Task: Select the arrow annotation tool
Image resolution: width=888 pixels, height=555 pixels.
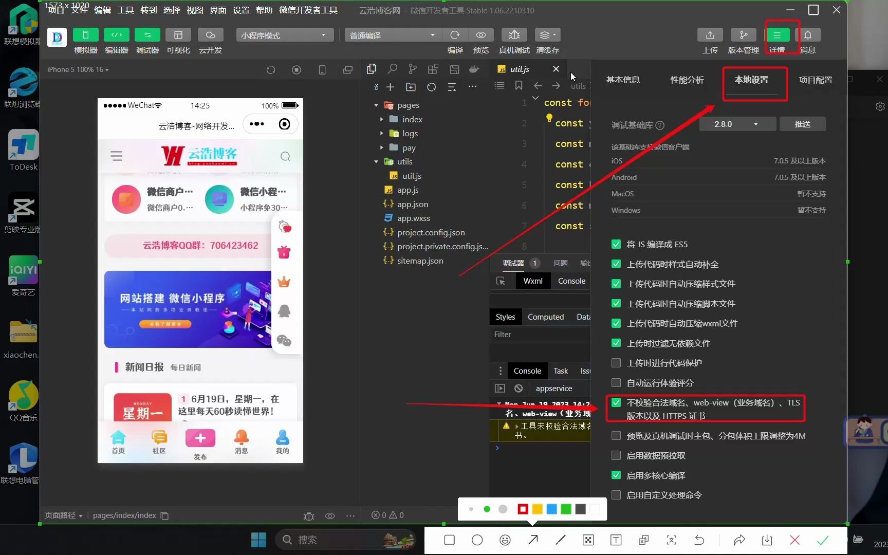Action: [x=533, y=540]
